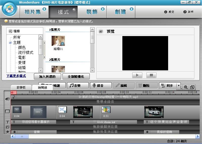Click style list scroll up arrow
202x144 pixels.
pyautogui.click(x=92, y=30)
